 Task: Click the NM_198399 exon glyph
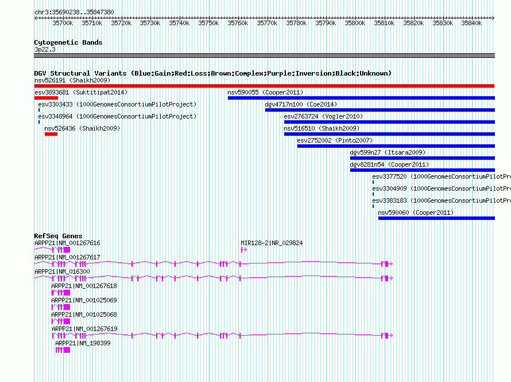[x=63, y=350]
